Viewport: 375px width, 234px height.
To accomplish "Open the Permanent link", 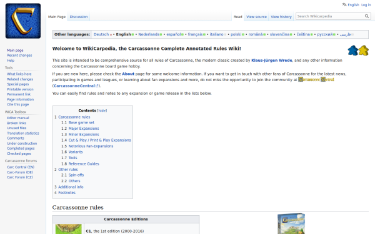I will (x=19, y=94).
